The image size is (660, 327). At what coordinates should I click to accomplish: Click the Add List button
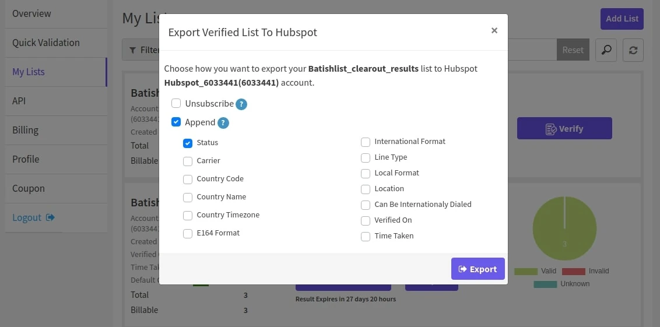click(x=622, y=19)
